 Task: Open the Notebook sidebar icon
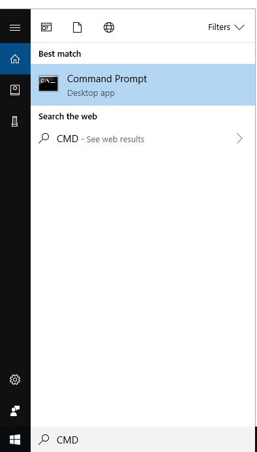point(15,90)
